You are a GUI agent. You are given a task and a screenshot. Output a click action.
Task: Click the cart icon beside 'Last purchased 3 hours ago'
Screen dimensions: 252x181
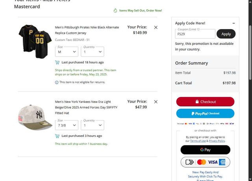(x=57, y=136)
